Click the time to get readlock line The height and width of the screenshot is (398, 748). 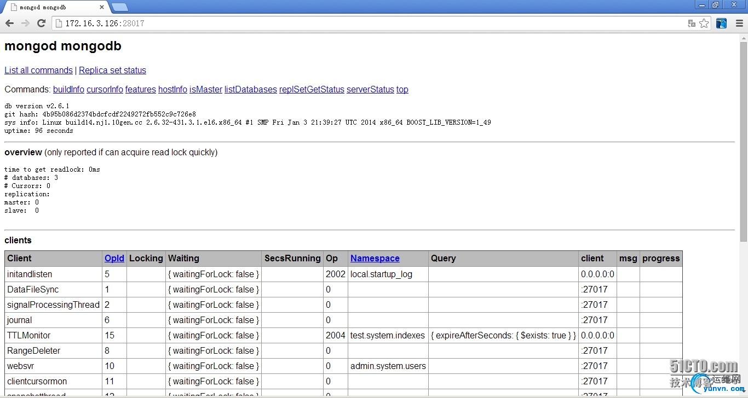tap(52, 169)
